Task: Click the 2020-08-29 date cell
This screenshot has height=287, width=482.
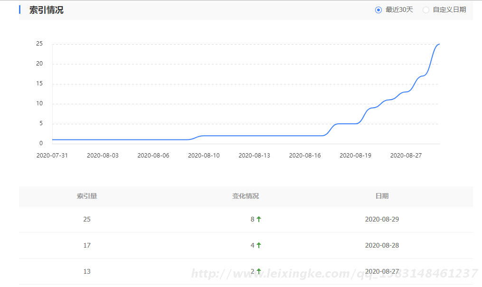Action: pyautogui.click(x=382, y=219)
